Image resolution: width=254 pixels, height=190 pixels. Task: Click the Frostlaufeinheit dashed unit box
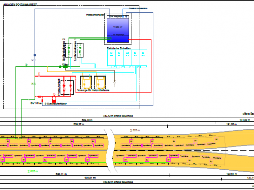[67, 87]
